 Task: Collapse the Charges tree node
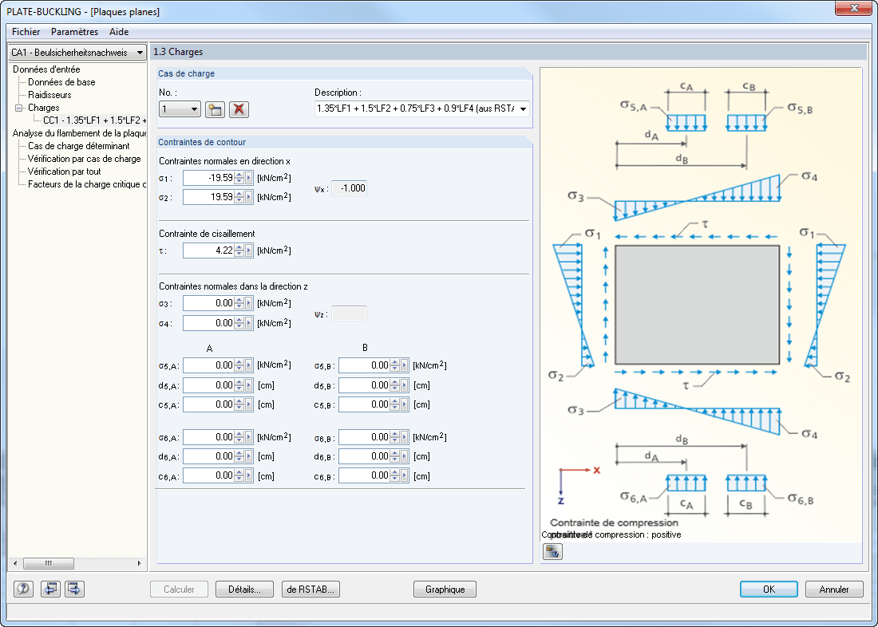coord(19,108)
